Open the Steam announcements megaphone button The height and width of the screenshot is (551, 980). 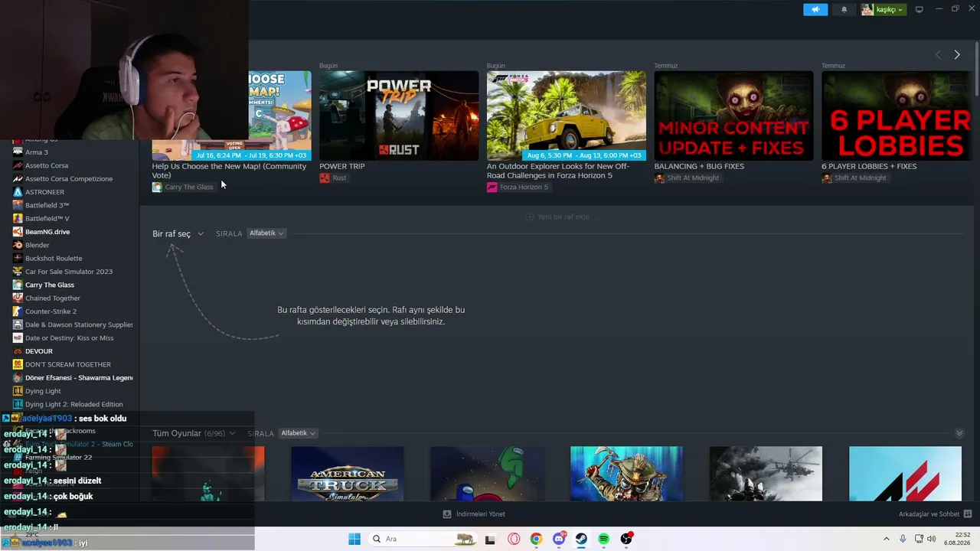815,9
